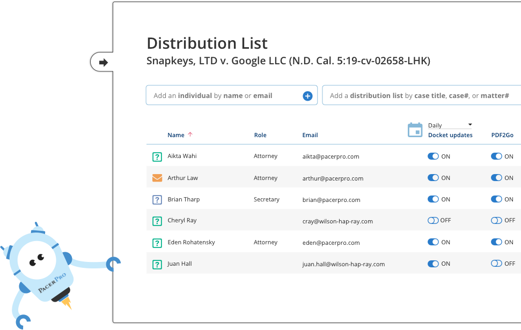Disable PDF2Go for Eden Rohatensky
521x330 pixels.
point(496,242)
